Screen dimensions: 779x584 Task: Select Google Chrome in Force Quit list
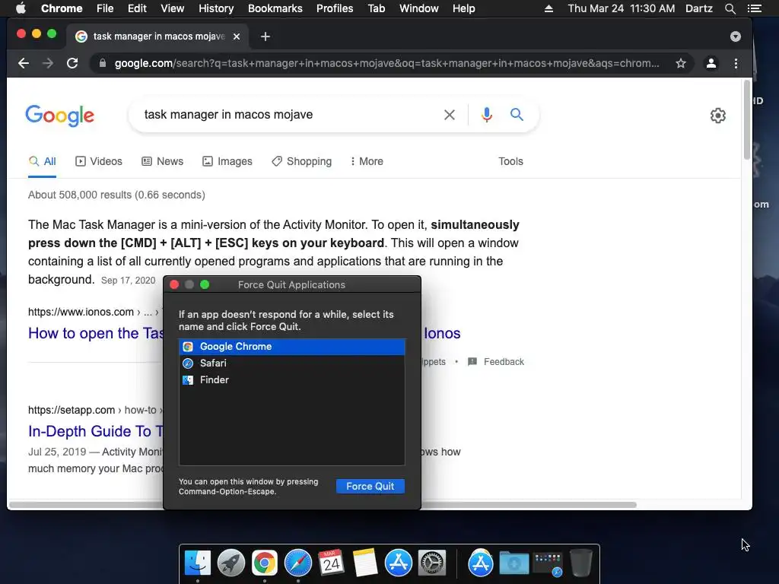pyautogui.click(x=292, y=347)
